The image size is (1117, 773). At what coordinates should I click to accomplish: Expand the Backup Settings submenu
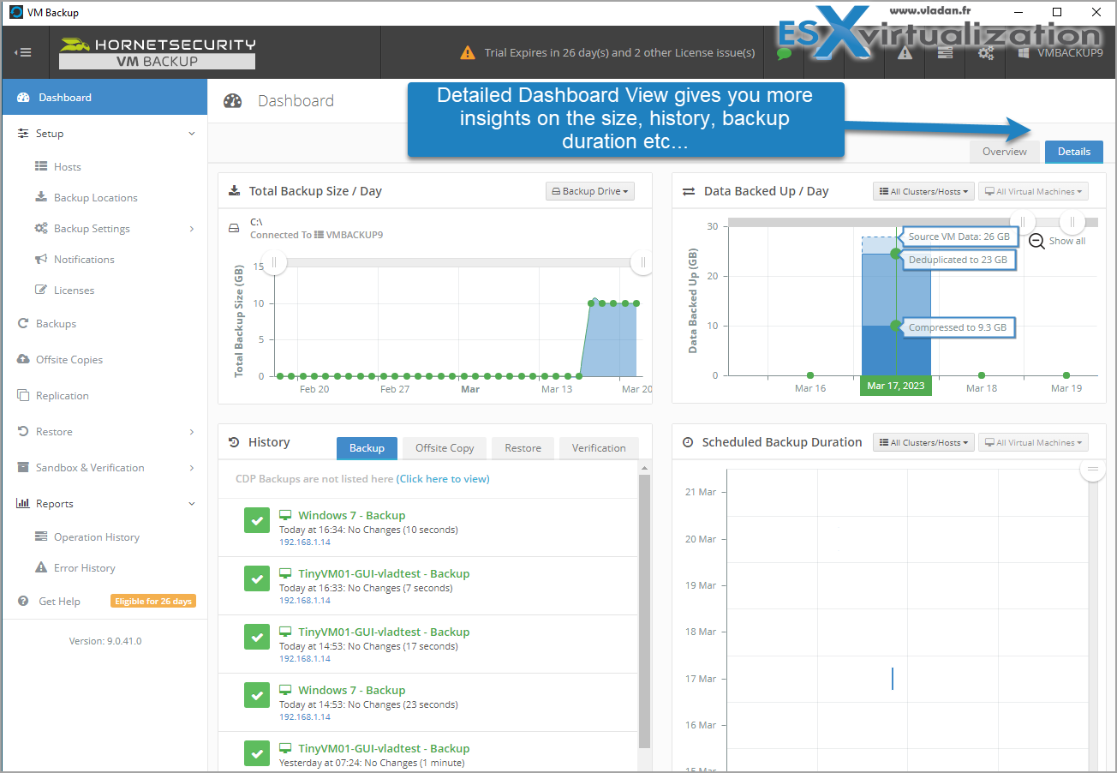pos(192,229)
